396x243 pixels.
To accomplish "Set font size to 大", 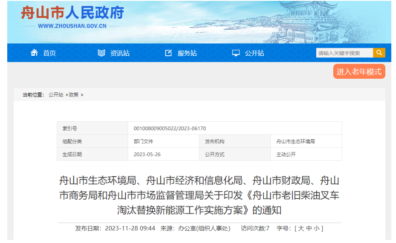I will [301, 229].
